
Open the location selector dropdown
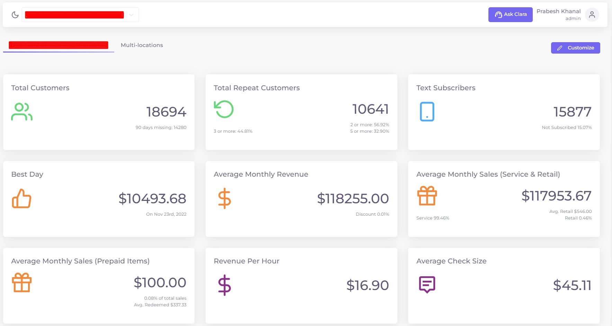tap(131, 15)
